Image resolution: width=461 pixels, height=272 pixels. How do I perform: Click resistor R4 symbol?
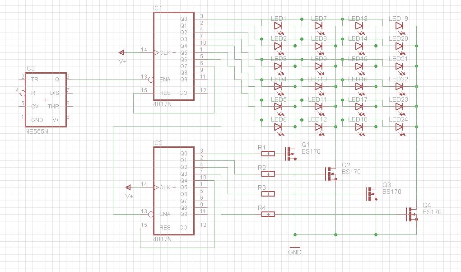[x=268, y=214]
